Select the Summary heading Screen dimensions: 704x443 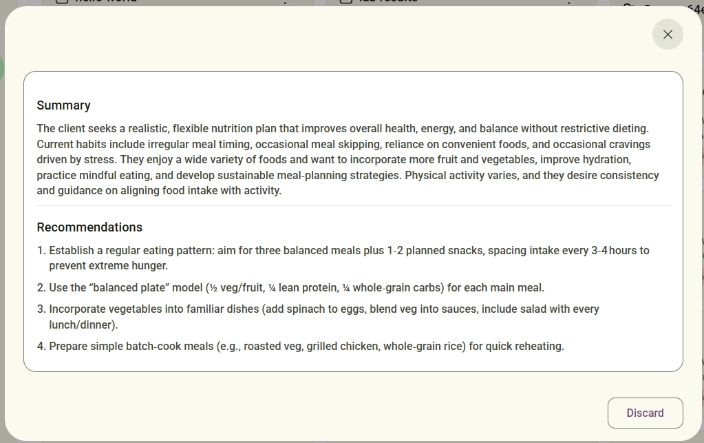[x=64, y=105]
